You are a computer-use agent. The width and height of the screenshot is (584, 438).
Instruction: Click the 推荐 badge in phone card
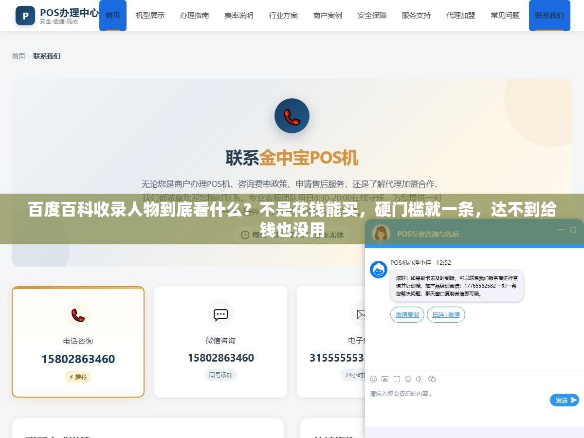pyautogui.click(x=78, y=377)
